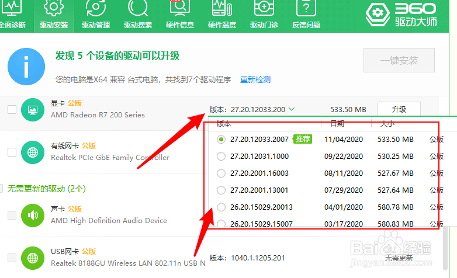The width and height of the screenshot is (457, 278).
Task: Open the 硬件信息 icon
Action: 180,8
